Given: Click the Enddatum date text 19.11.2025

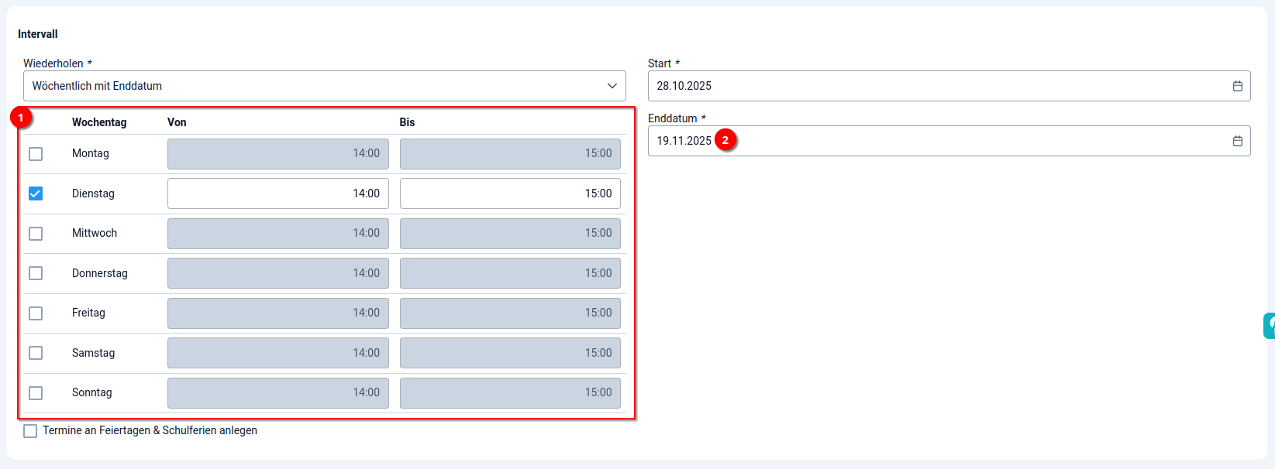Looking at the screenshot, I should [684, 141].
